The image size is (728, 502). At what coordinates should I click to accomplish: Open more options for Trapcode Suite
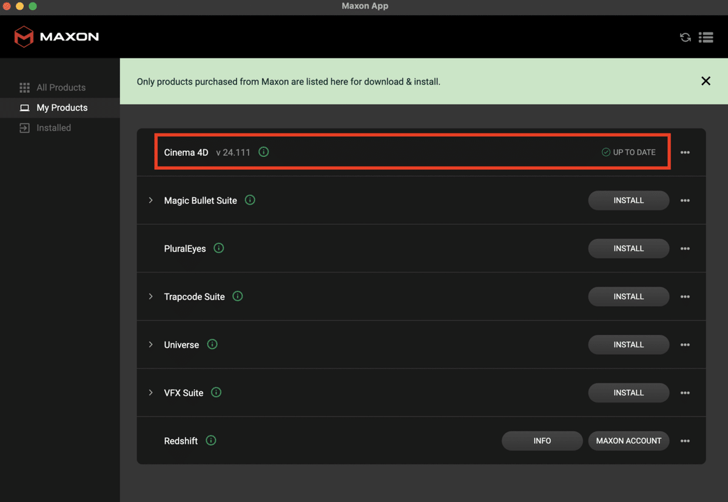click(x=685, y=296)
